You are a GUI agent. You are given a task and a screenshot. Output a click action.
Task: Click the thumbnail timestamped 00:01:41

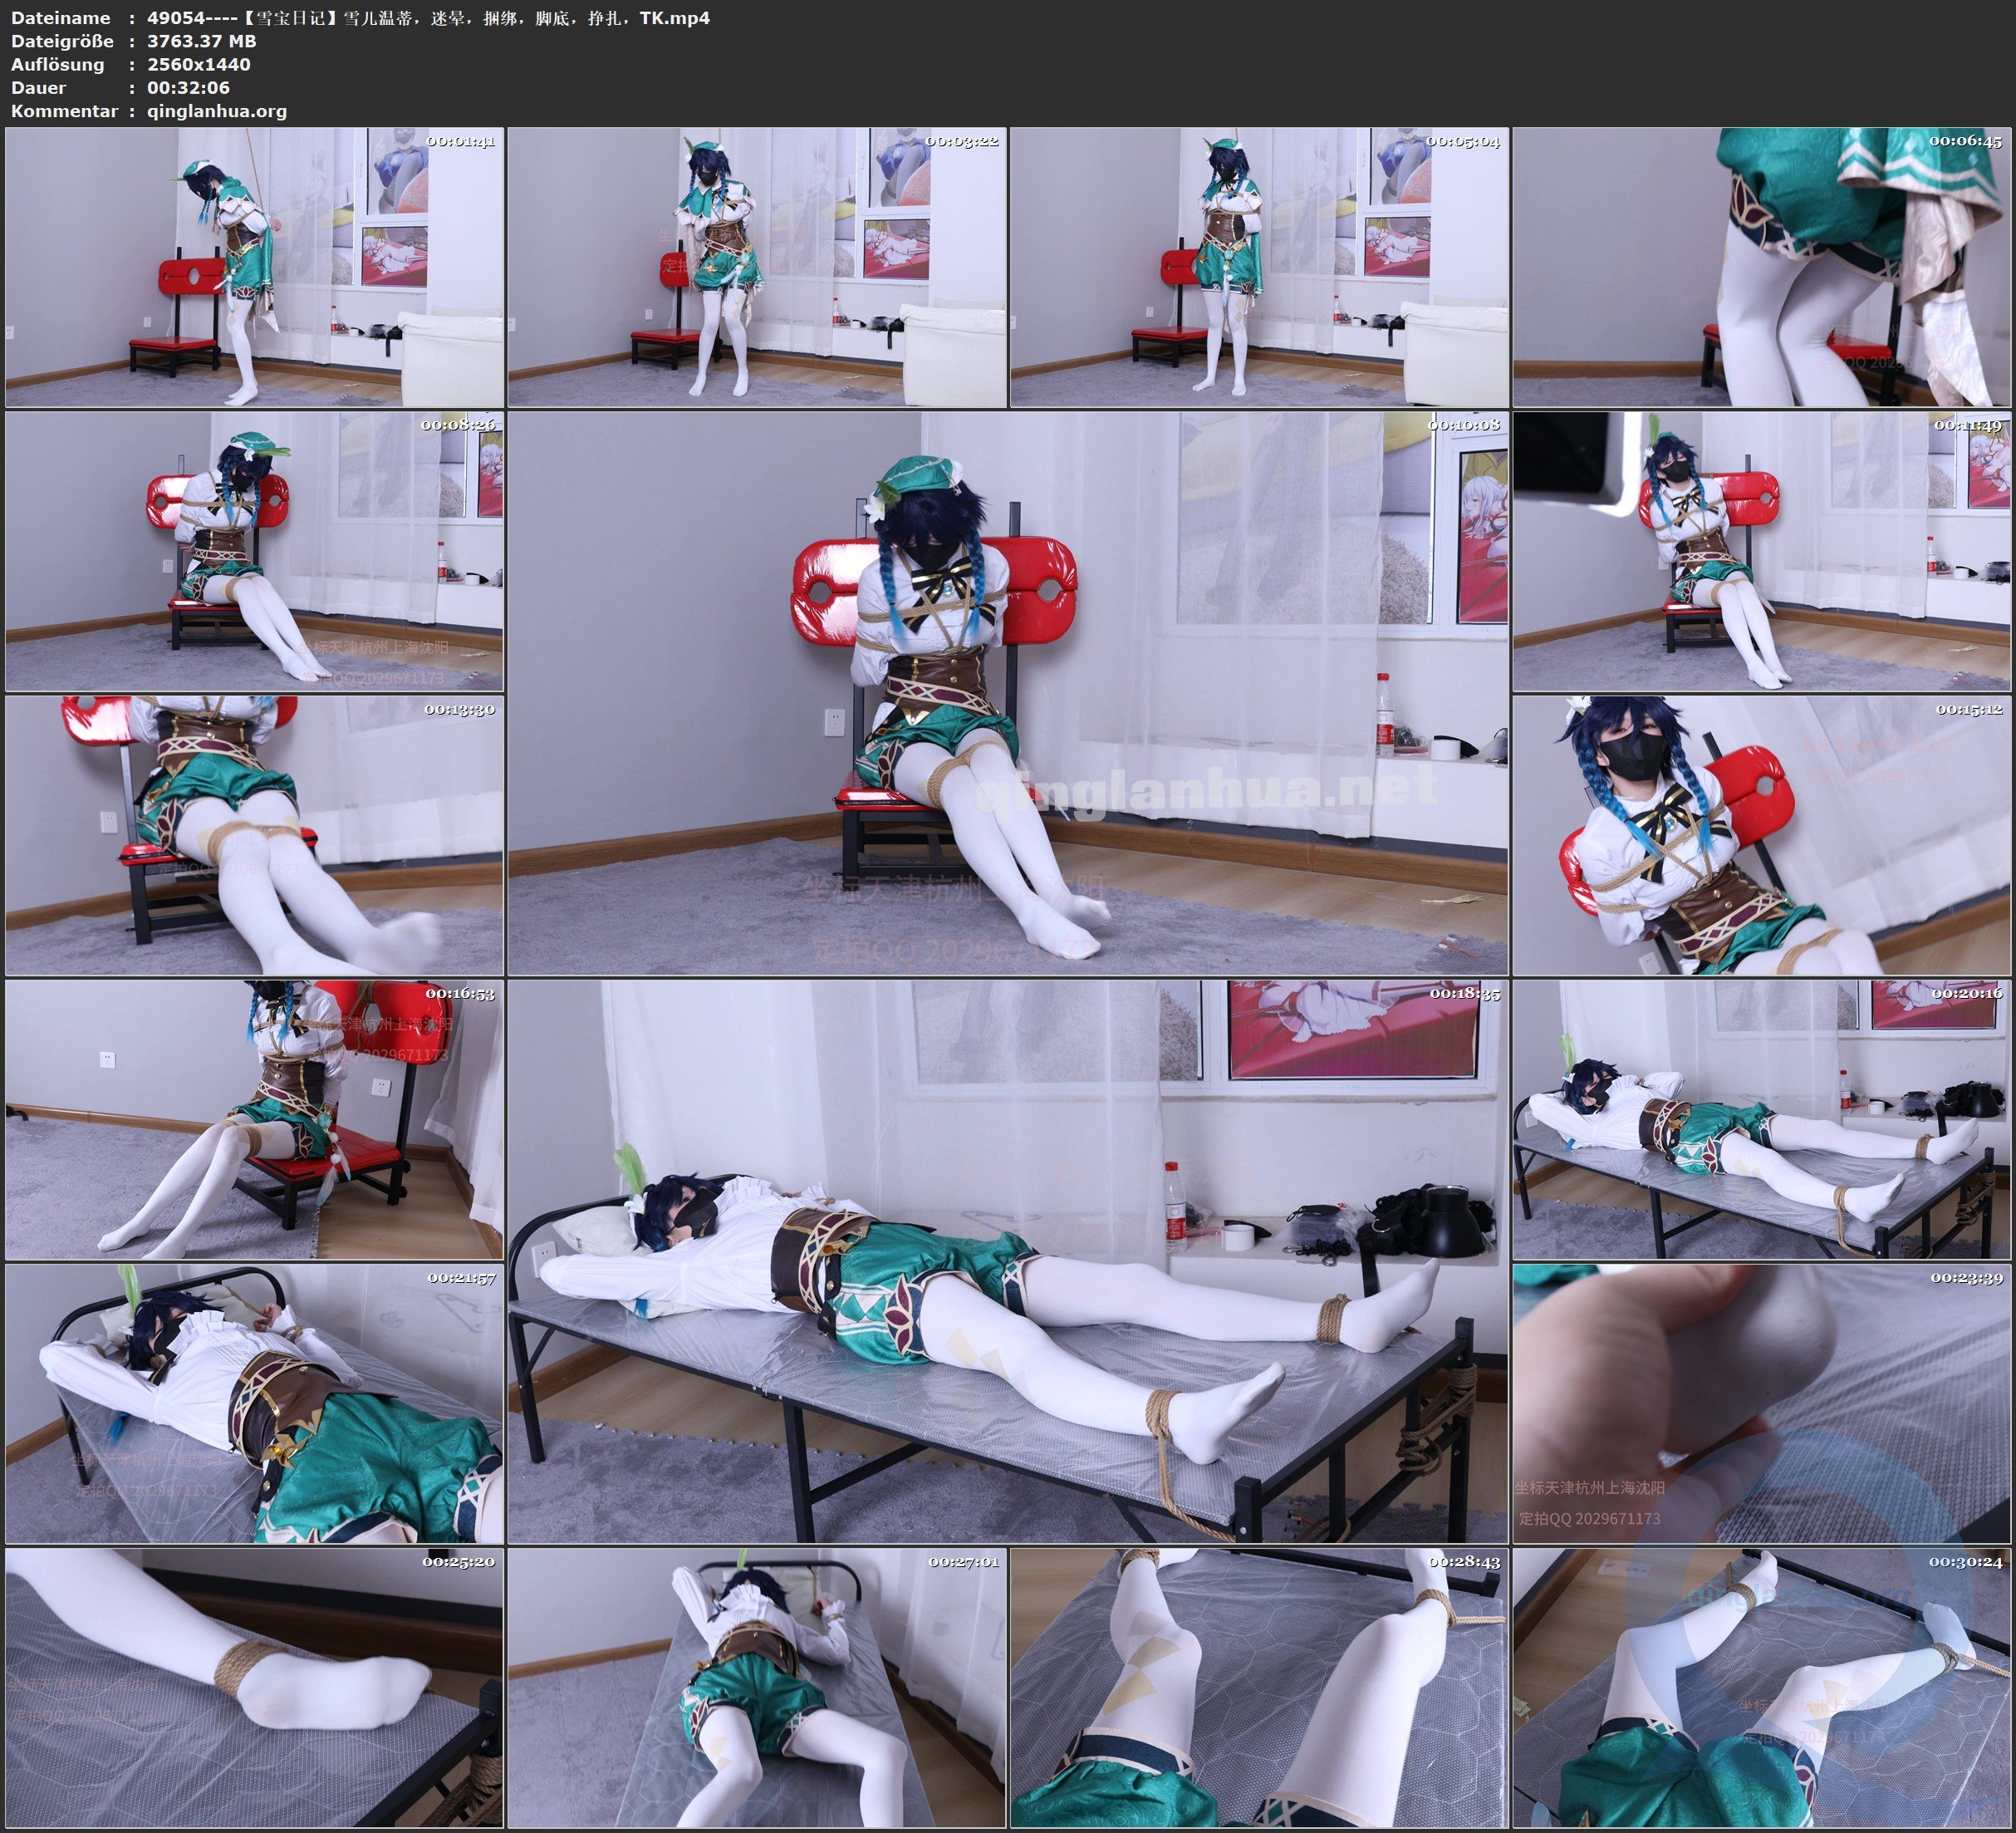[254, 268]
